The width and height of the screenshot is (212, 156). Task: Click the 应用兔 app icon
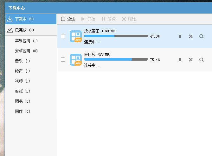76,60
